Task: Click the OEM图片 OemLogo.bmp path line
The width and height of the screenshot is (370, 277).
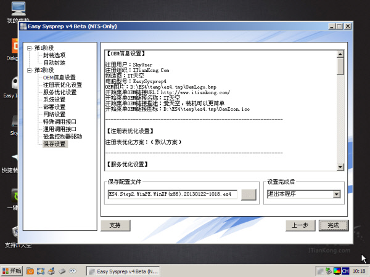Action: 161,87
